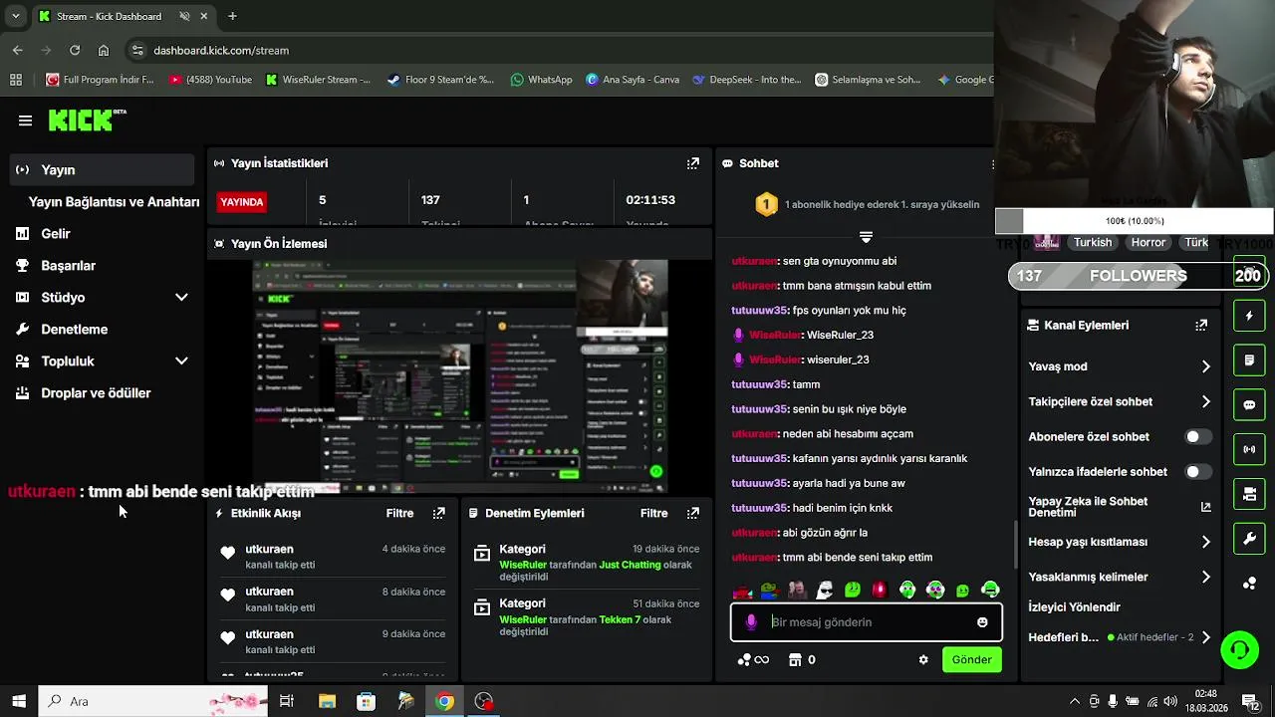Pop out the Etkinlik Akışı panel
1275x717 pixels.
pyautogui.click(x=438, y=513)
